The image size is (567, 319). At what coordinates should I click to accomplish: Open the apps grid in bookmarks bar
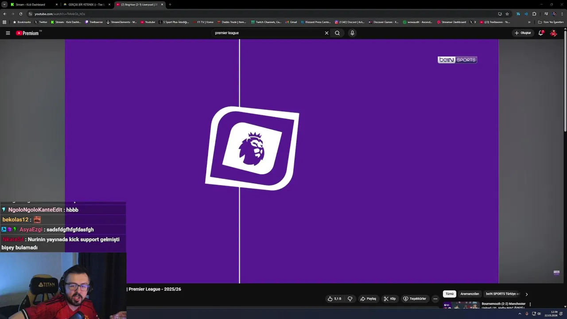4,22
